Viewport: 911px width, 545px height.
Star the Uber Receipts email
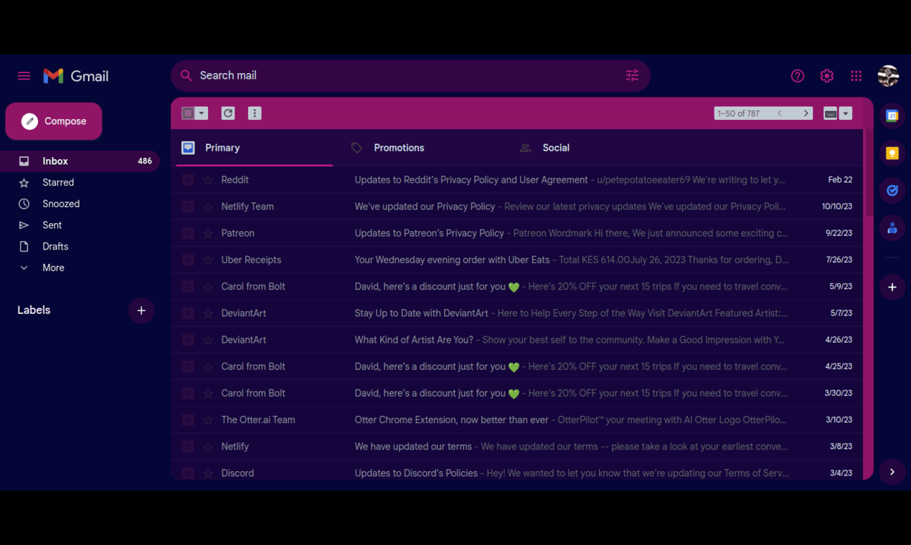208,260
